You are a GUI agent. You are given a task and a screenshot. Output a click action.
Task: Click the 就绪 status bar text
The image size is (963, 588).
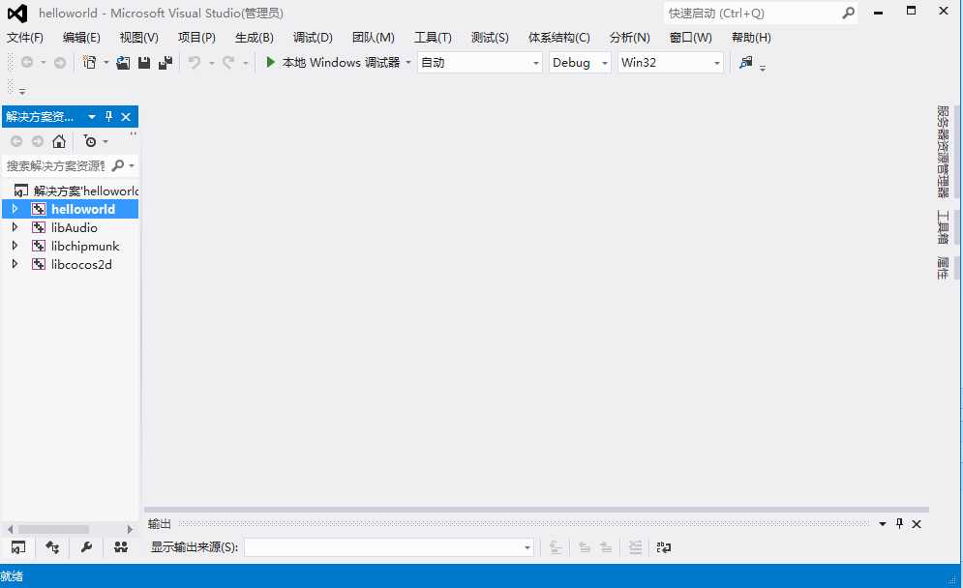pyautogui.click(x=12, y=575)
